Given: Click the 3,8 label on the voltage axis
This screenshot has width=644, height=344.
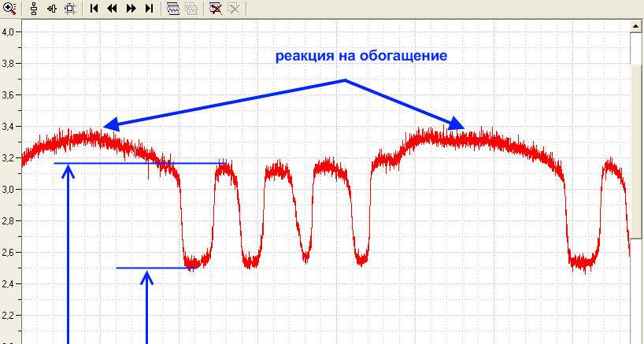Looking at the screenshot, I should point(9,64).
